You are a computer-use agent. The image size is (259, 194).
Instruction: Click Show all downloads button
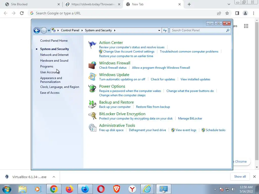[x=240, y=177]
